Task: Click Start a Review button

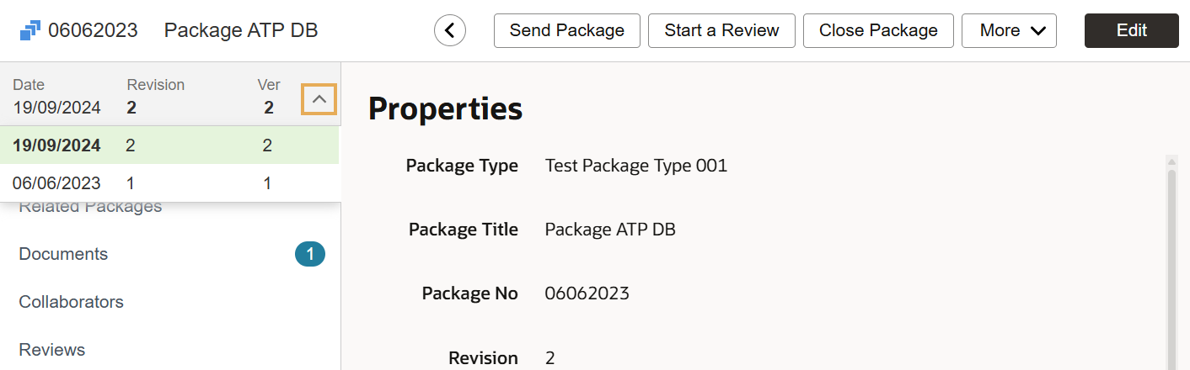Action: (x=721, y=31)
